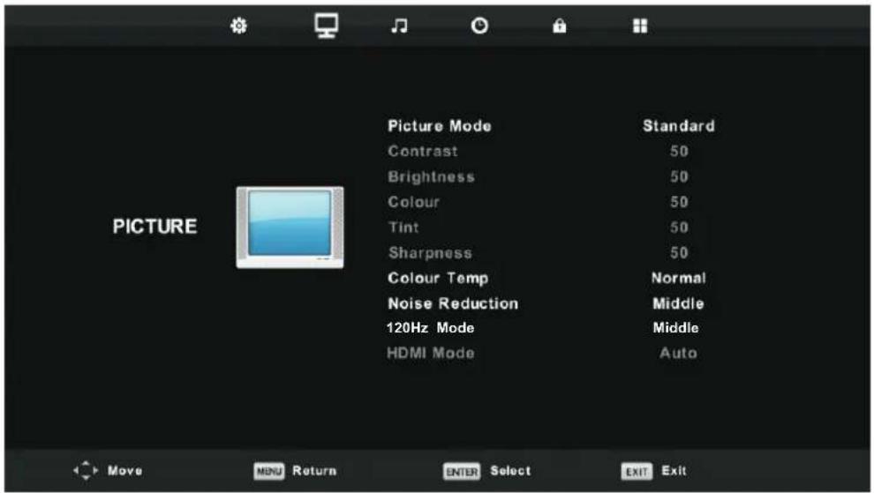Select the Picture Mode row
874x493 pixels.
point(551,126)
